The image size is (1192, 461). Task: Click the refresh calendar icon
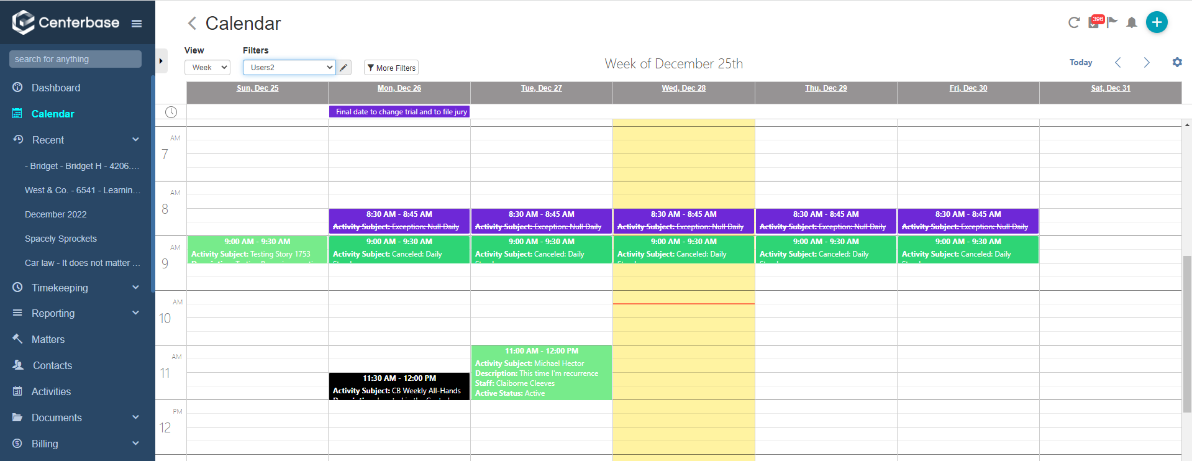(x=1073, y=23)
